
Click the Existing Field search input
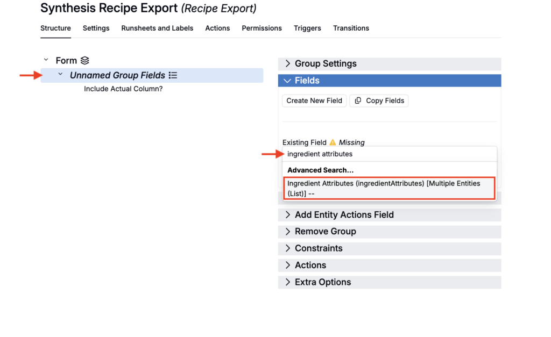coord(388,154)
